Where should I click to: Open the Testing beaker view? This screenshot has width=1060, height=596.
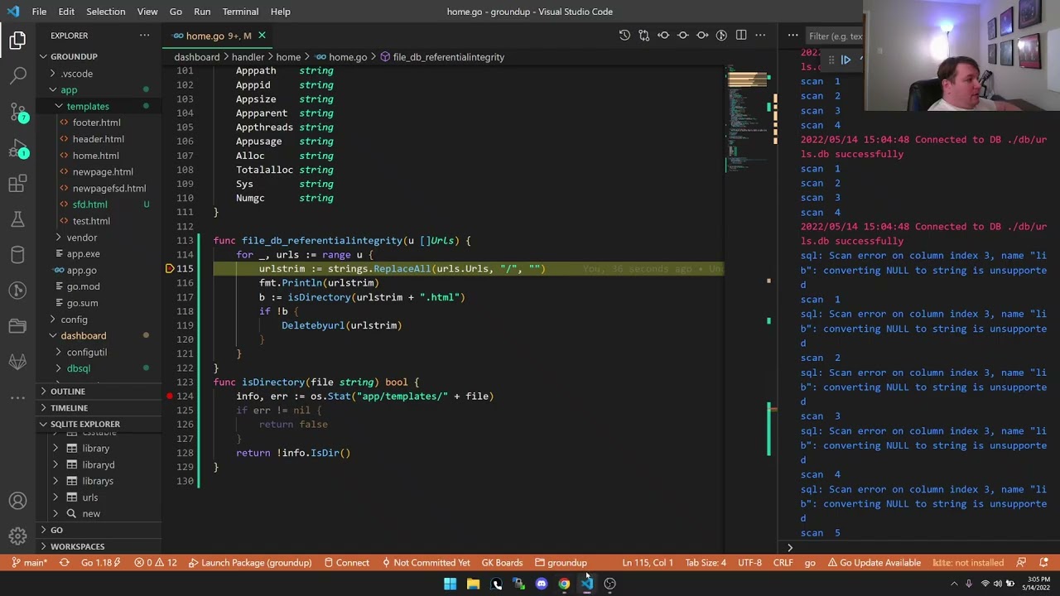tap(17, 219)
